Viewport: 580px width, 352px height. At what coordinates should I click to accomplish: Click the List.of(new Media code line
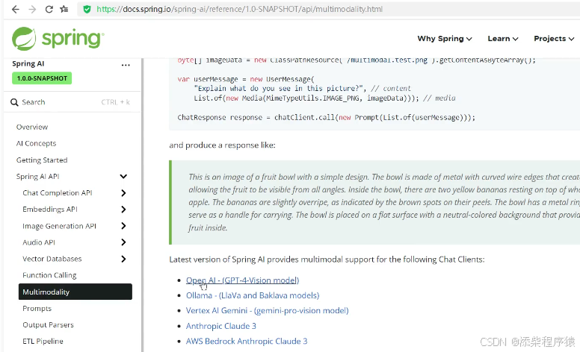(324, 98)
